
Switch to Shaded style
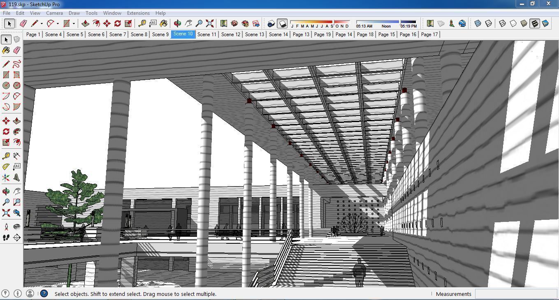tap(524, 23)
